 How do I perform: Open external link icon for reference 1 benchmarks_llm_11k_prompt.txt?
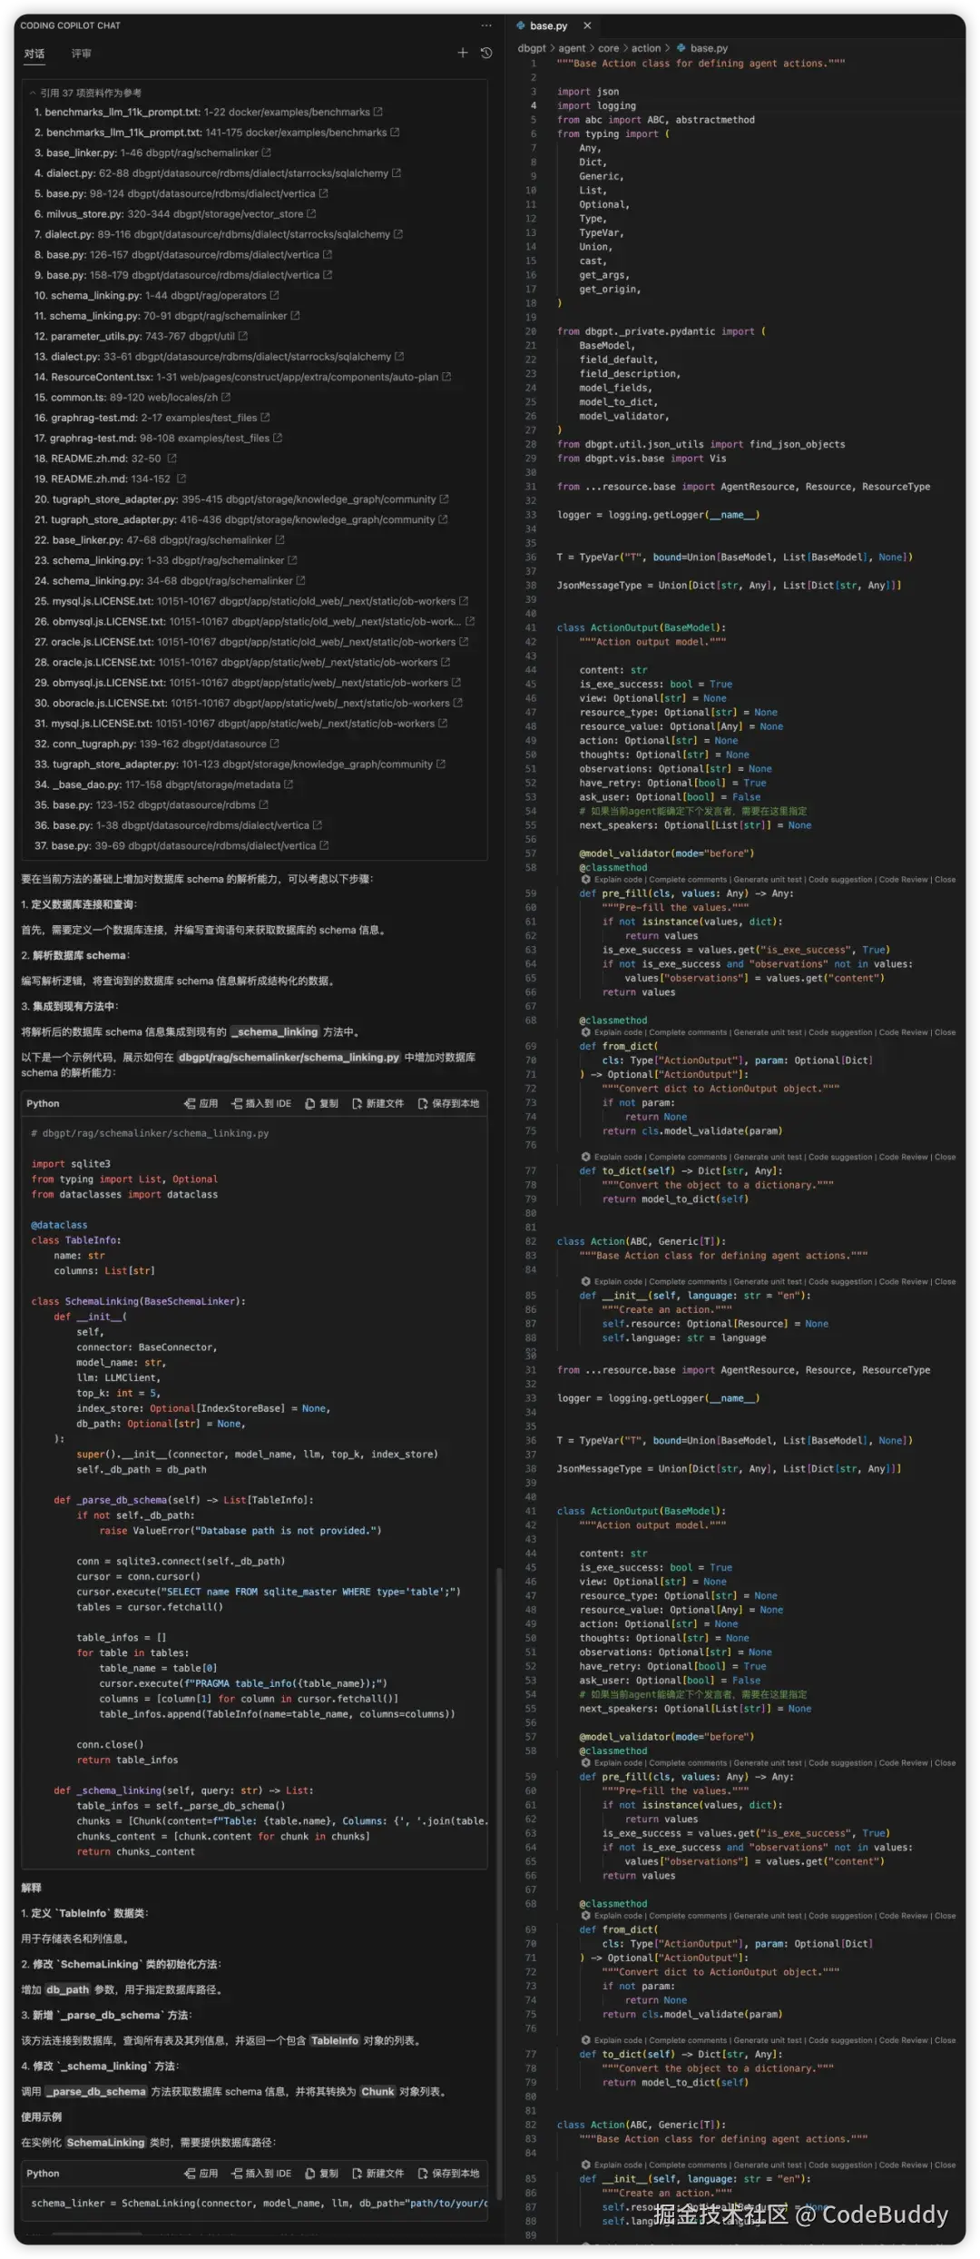(378, 113)
